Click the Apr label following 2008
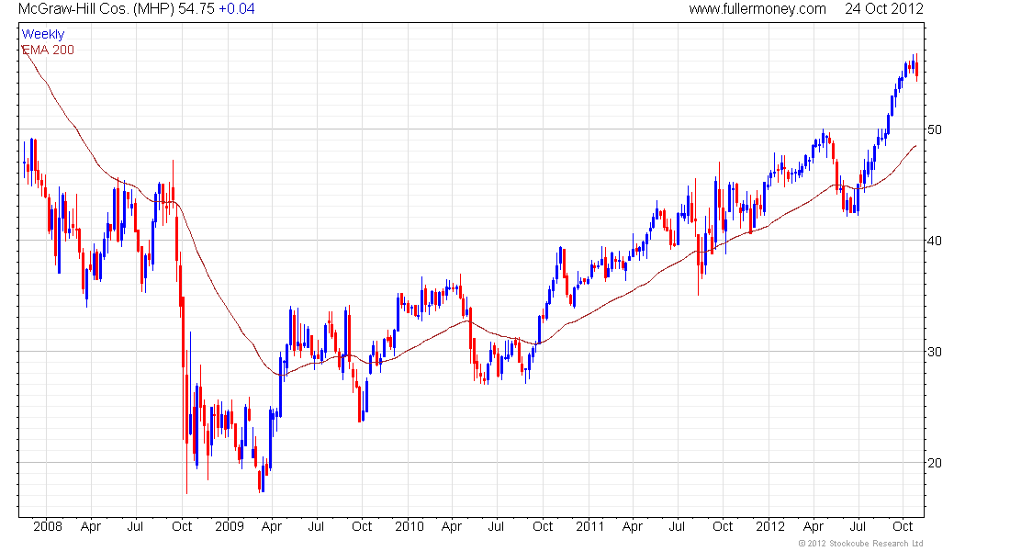 (91, 526)
